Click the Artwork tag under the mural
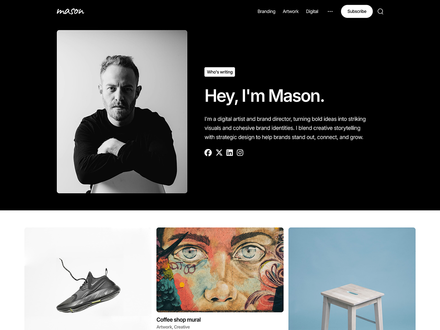Viewport: 440px width, 330px height. click(164, 327)
